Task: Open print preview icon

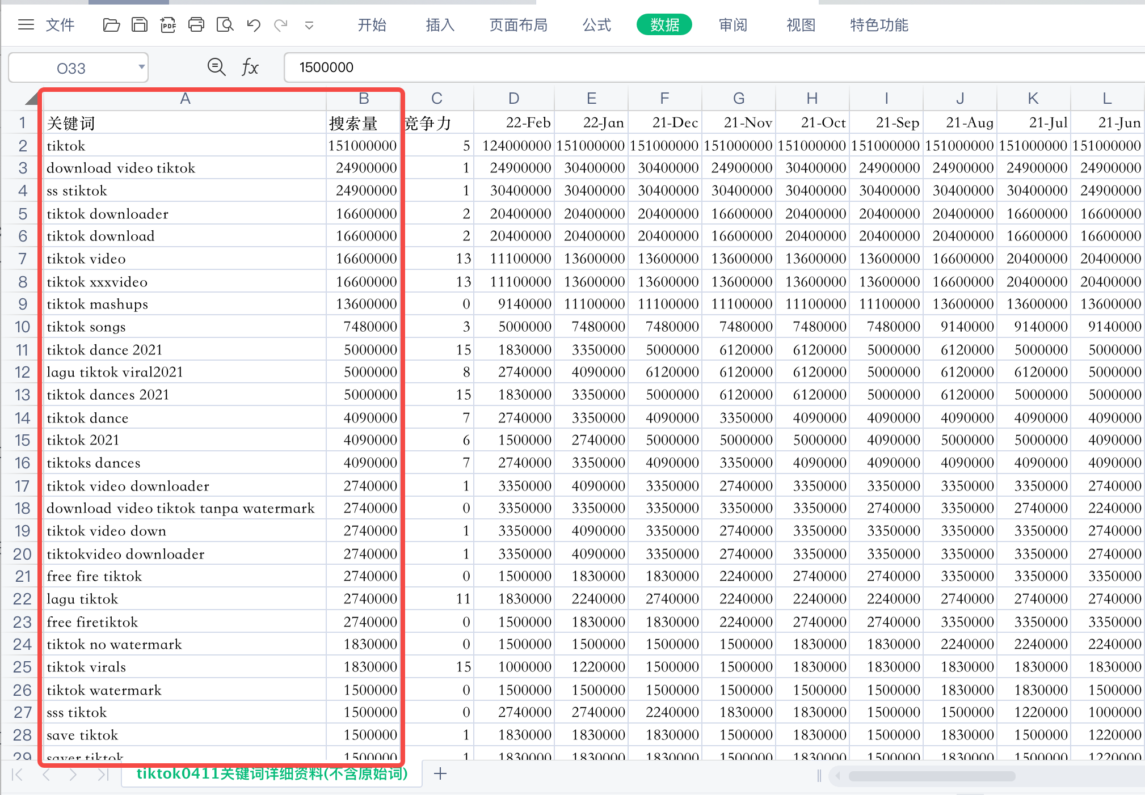Action: click(x=225, y=25)
